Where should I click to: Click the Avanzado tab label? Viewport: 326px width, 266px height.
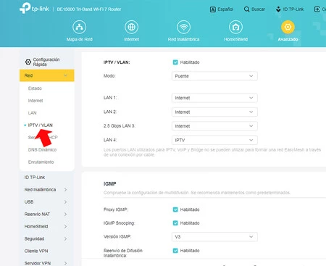tap(288, 39)
